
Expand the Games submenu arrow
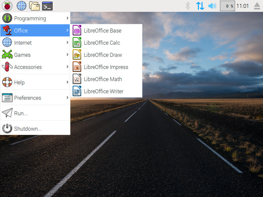pos(67,55)
